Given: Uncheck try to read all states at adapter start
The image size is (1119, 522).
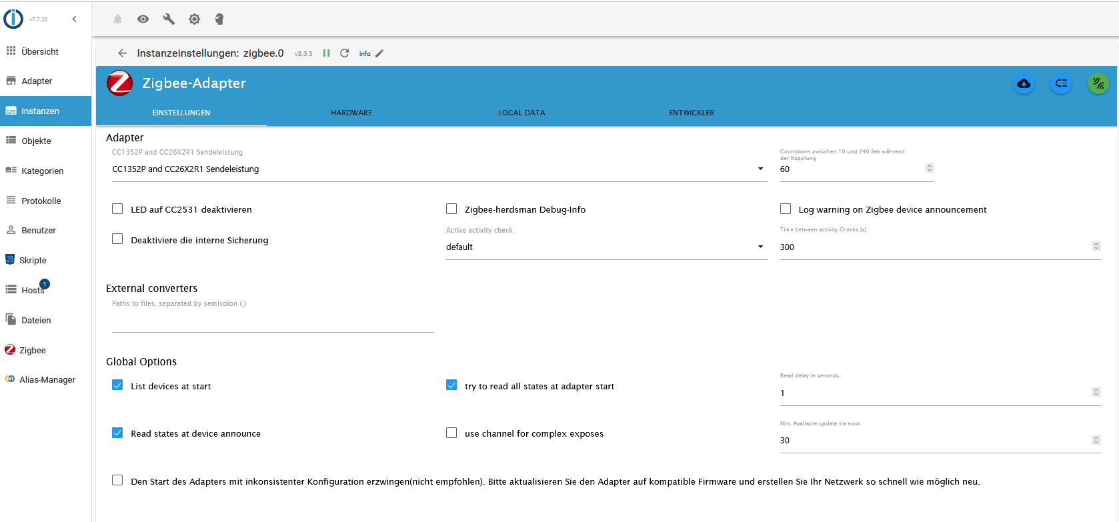Looking at the screenshot, I should coord(451,385).
